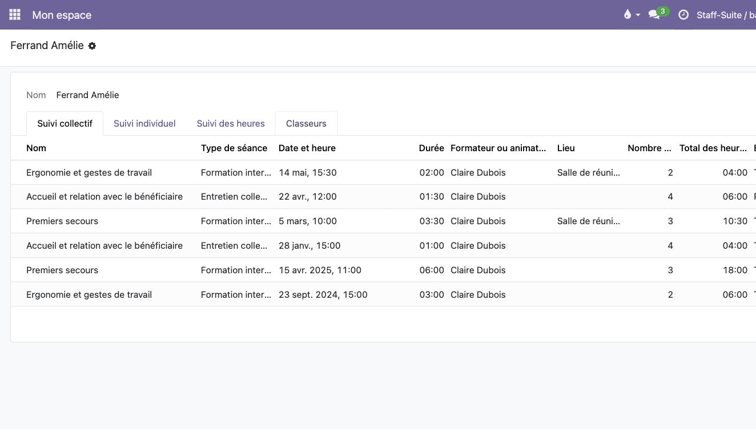Open the apps grid menu icon
756x429 pixels.
tap(15, 15)
